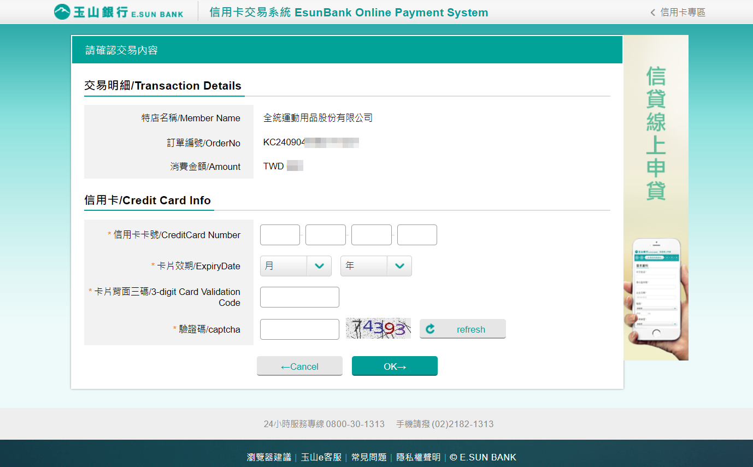Click the 3-digit card validation code field
The height and width of the screenshot is (467, 753).
(299, 297)
